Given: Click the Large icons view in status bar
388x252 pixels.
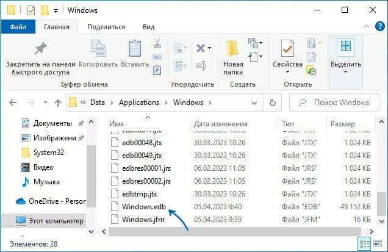Looking at the screenshot, I should [x=378, y=243].
